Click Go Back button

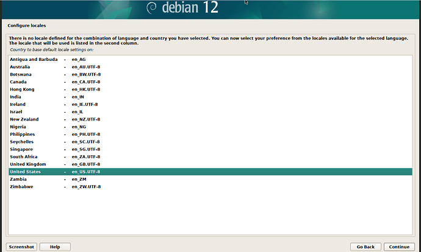tap(365, 247)
